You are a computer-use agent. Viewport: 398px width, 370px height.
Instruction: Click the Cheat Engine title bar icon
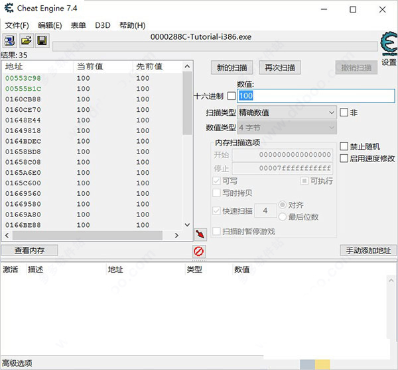(x=9, y=9)
